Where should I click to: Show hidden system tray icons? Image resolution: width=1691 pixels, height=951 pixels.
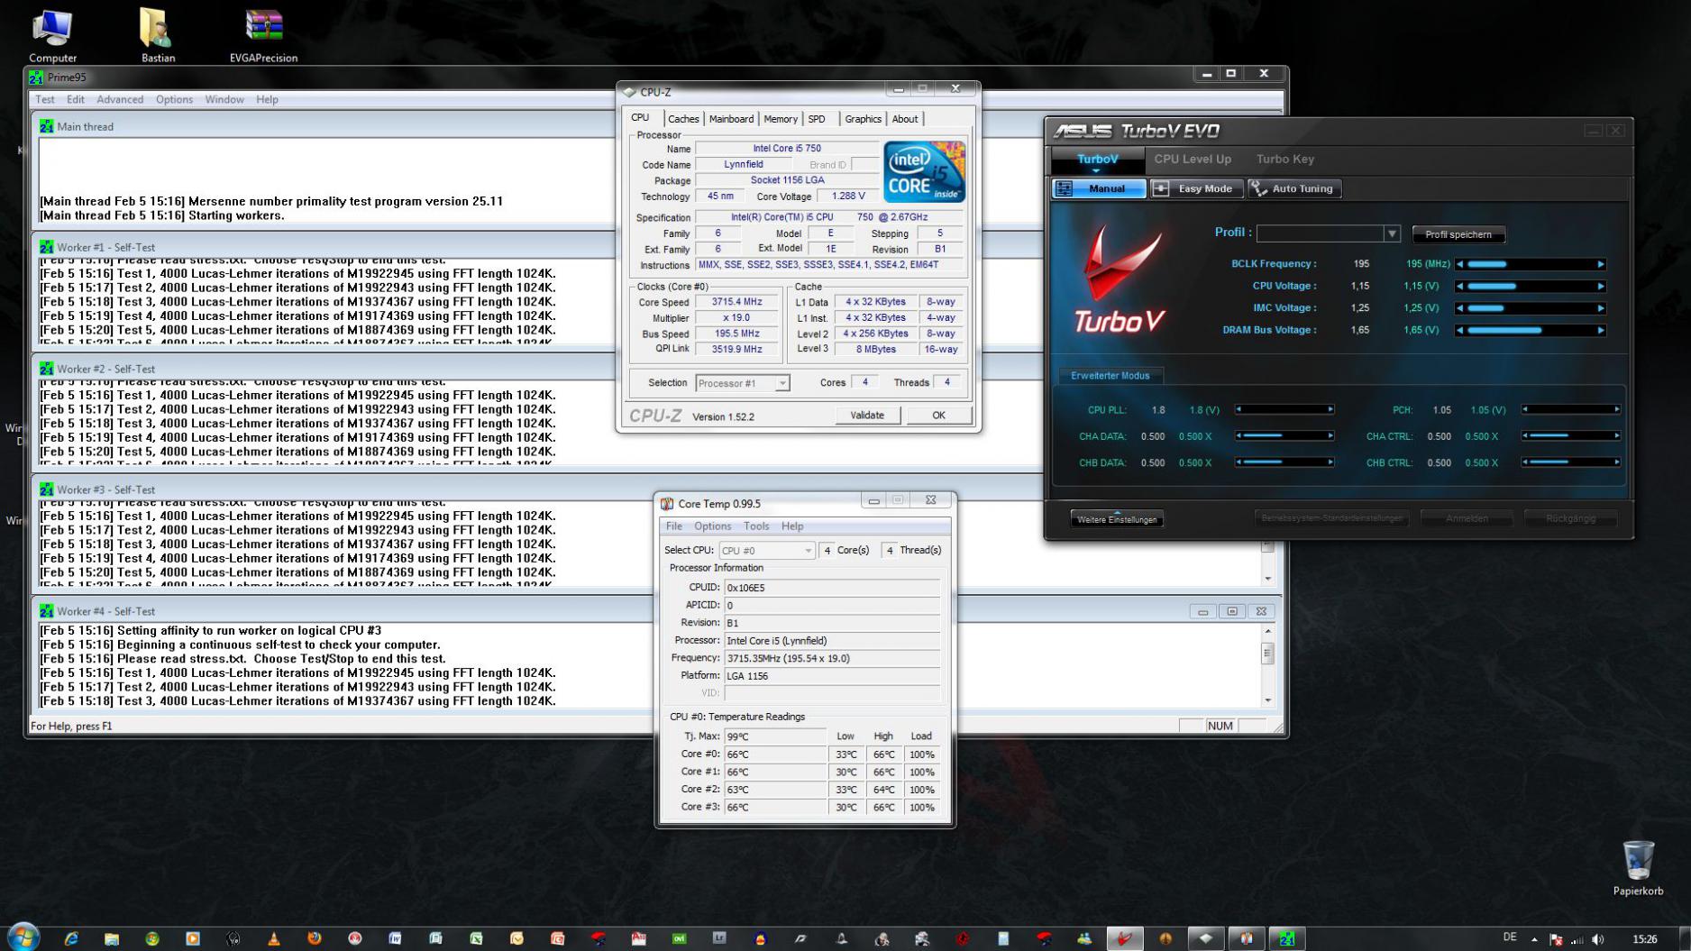click(x=1534, y=939)
